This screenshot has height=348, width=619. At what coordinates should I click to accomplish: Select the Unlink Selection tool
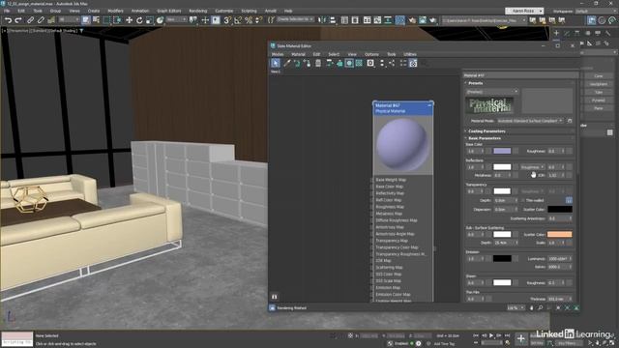coord(41,20)
